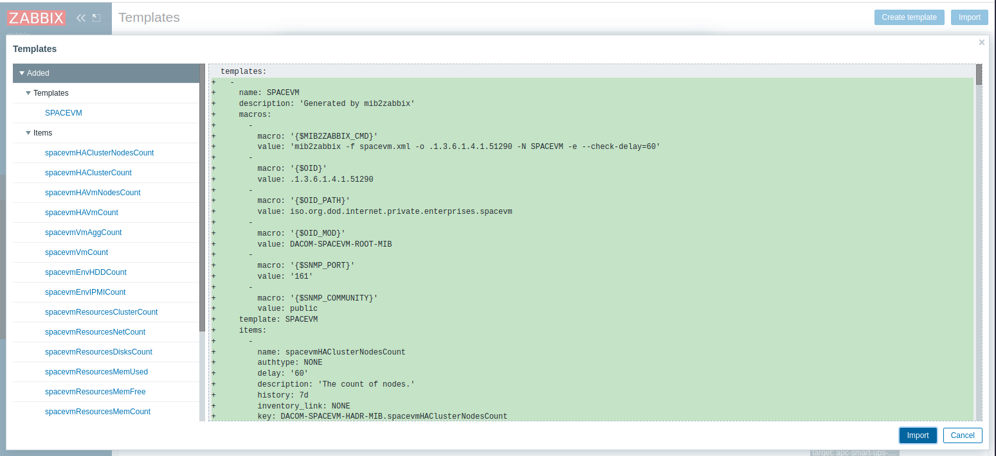The image size is (996, 456).
Task: Click the 'macros:' diff line
Action: [x=255, y=114]
